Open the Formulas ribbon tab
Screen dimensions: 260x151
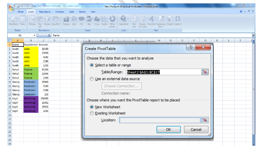60,12
